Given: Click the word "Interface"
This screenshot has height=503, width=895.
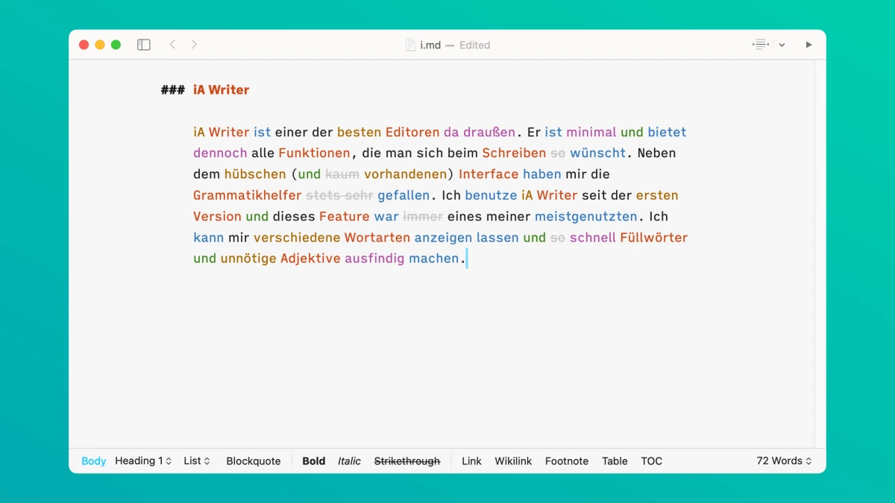Looking at the screenshot, I should (x=489, y=174).
